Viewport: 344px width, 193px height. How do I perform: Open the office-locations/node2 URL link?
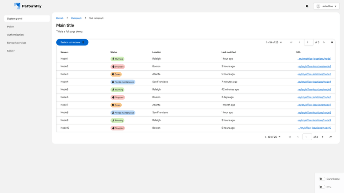click(314, 66)
